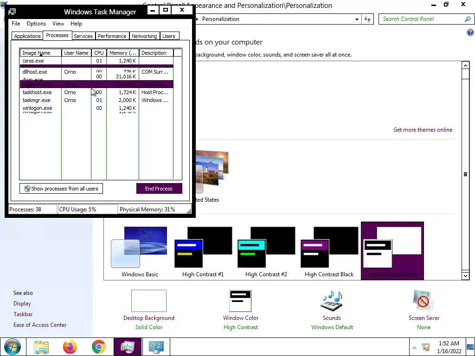Screen dimensions: 475x356
Task: Click the None link under Screen Saver
Action: [424, 327]
